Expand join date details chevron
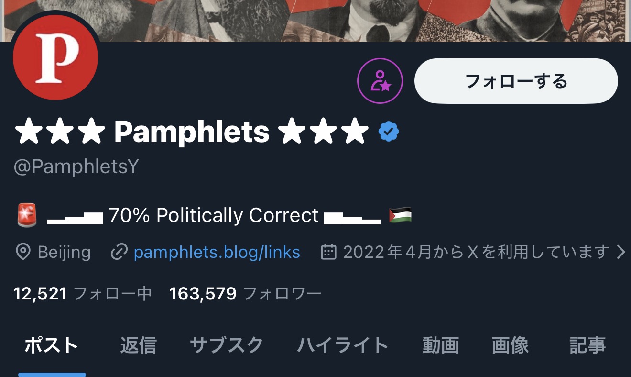Image resolution: width=631 pixels, height=377 pixels. (x=620, y=252)
